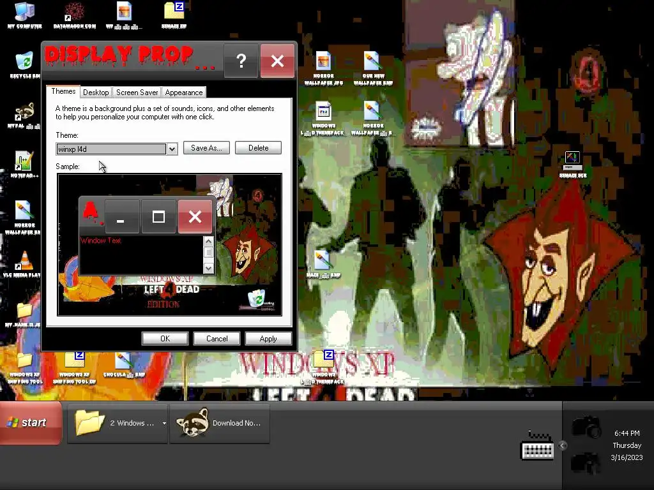Viewport: 654px width, 490px height.
Task: Click the Save As... button
Action: click(206, 148)
